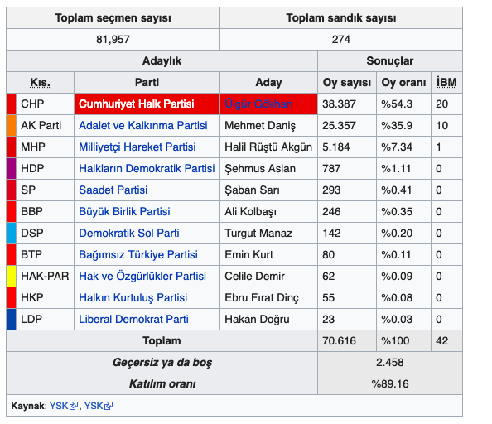Click the Adaylık section header
Image resolution: width=492 pixels, height=424 pixels.
[x=162, y=60]
